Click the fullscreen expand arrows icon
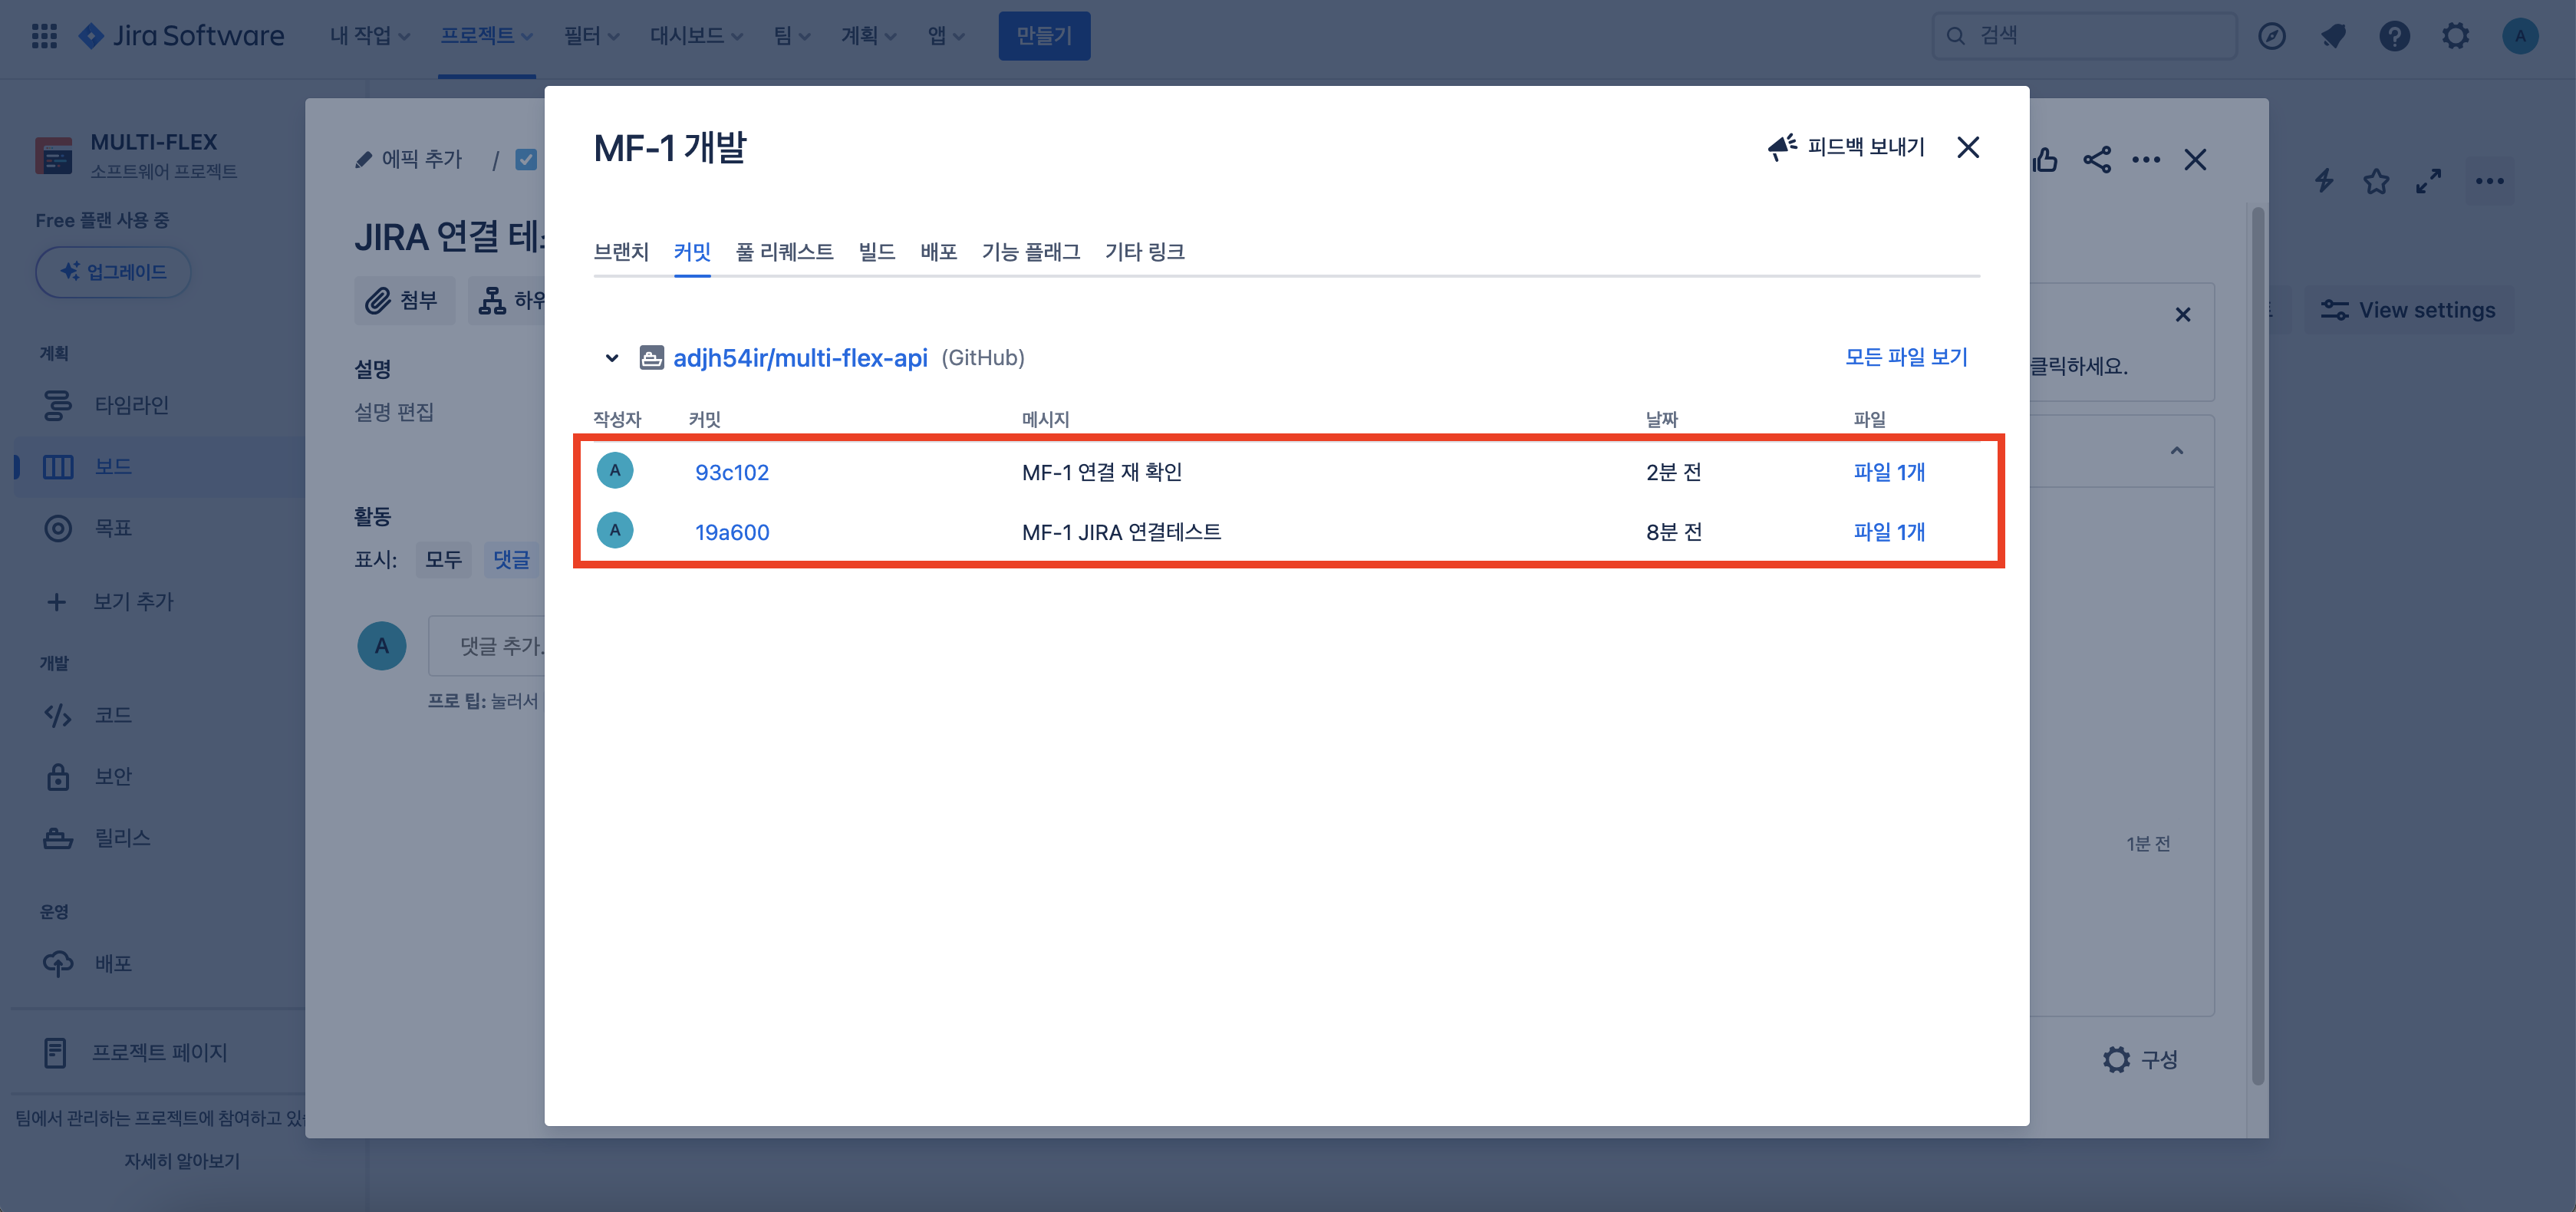The height and width of the screenshot is (1212, 2576). point(2428,181)
